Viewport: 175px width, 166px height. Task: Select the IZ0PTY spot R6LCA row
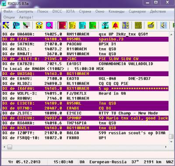tap(85, 133)
